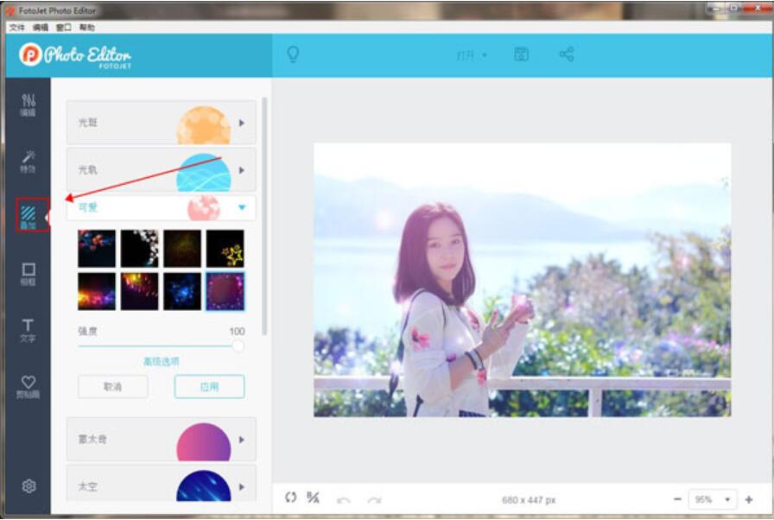This screenshot has height=520, width=774.
Task: Open the settings gear at sidebar bottom
Action: click(x=29, y=485)
